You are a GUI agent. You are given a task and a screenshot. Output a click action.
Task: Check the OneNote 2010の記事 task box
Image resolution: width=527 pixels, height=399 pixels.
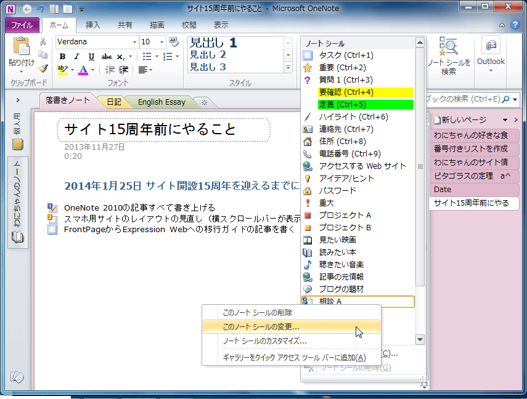(53, 208)
